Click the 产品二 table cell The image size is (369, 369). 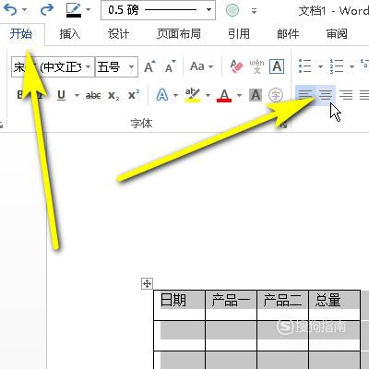point(282,305)
